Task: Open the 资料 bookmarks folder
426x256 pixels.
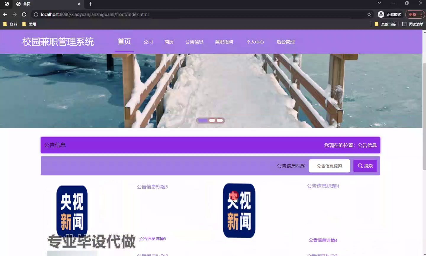Action: point(10,24)
